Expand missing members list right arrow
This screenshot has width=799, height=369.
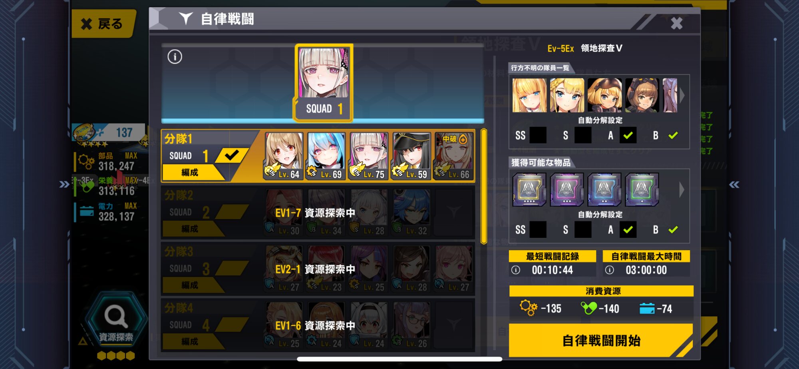click(682, 95)
